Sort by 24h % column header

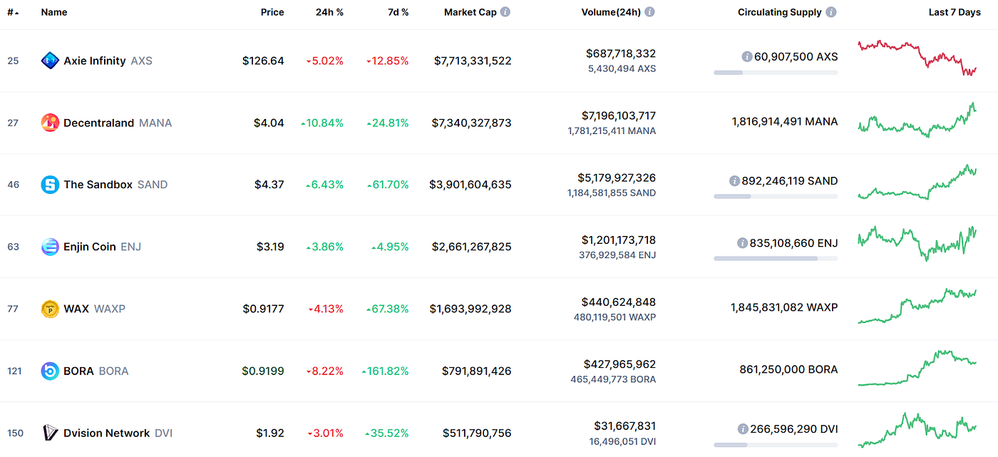pyautogui.click(x=329, y=12)
